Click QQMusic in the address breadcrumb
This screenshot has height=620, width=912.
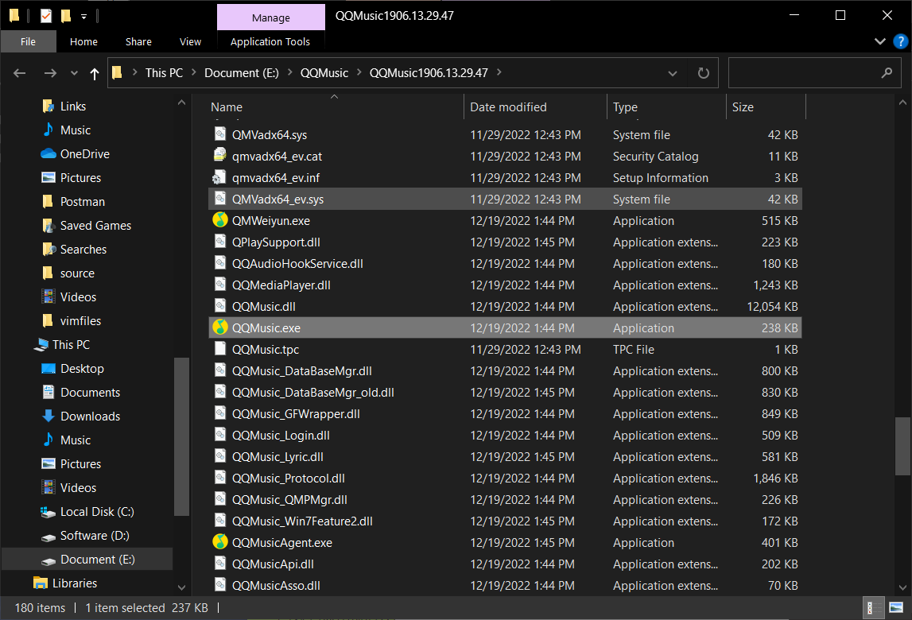324,72
